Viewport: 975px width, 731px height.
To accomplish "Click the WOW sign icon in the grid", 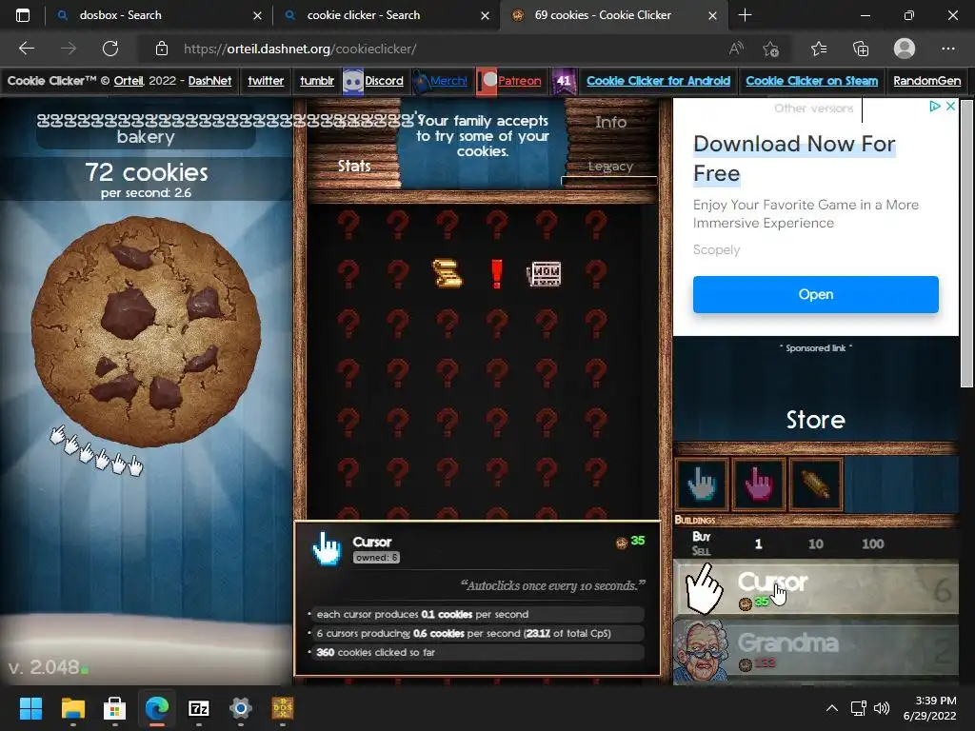I will (x=545, y=273).
